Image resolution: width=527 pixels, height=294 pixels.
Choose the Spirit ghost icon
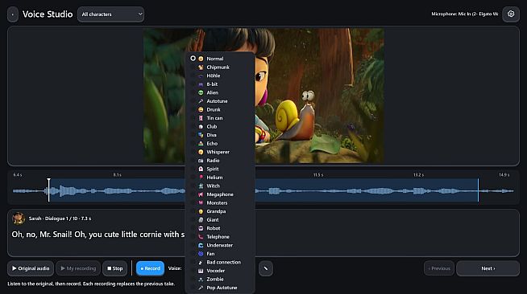201,169
